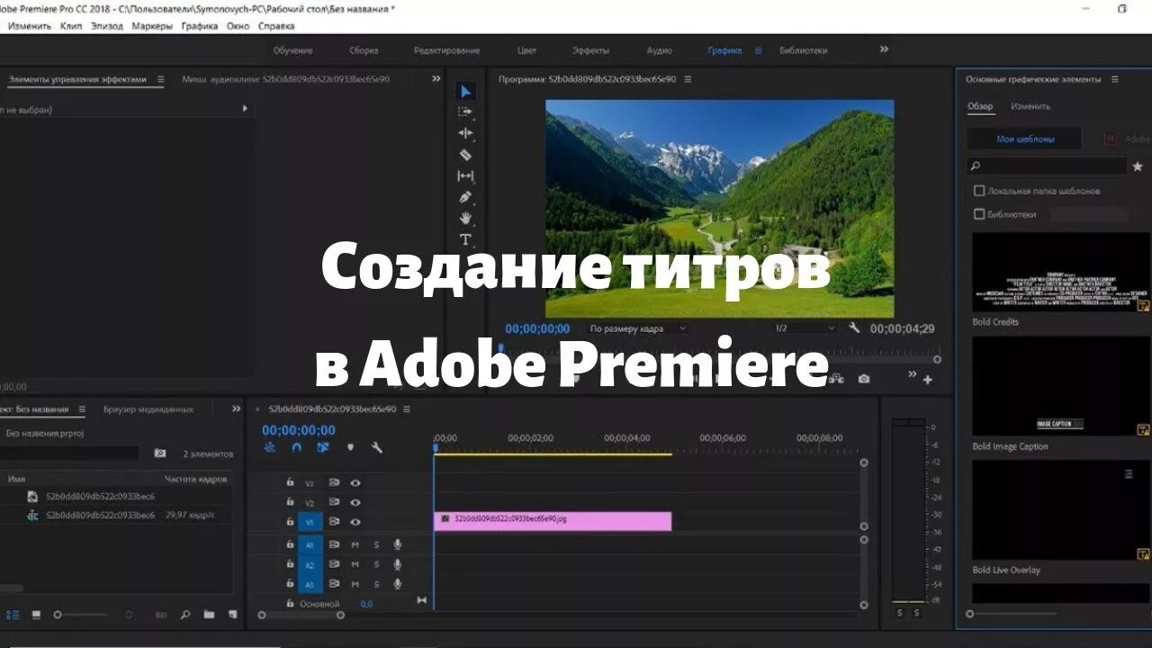Toggle sequence nest insert icon in timeline
The image size is (1152, 648).
270,447
